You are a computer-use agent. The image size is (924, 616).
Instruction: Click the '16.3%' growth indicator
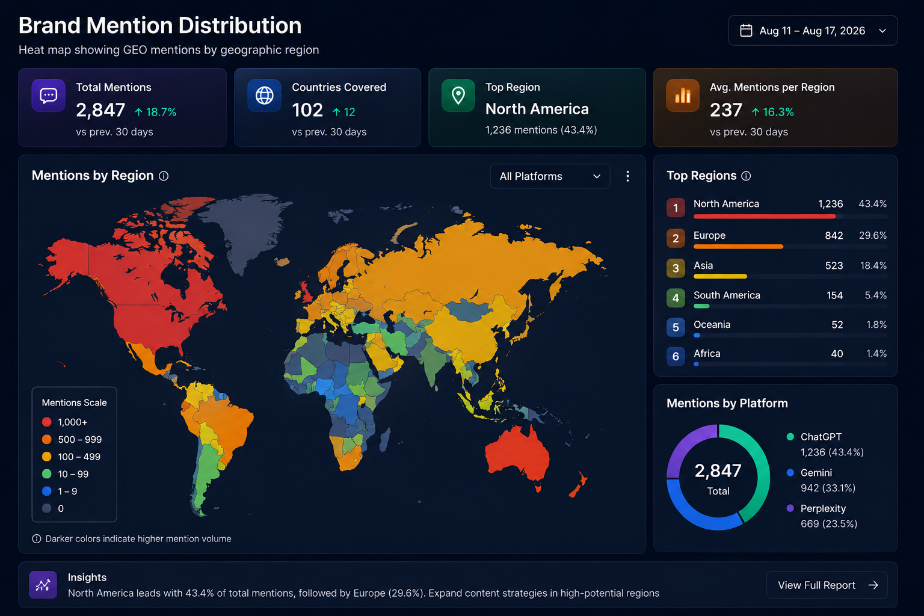click(772, 112)
